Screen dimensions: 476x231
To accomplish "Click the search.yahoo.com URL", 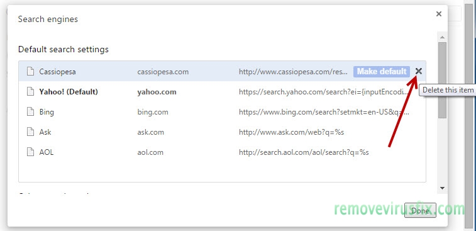I will [324, 92].
